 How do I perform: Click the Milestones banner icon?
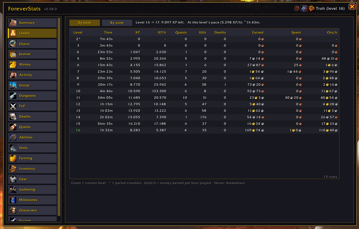tap(13, 200)
